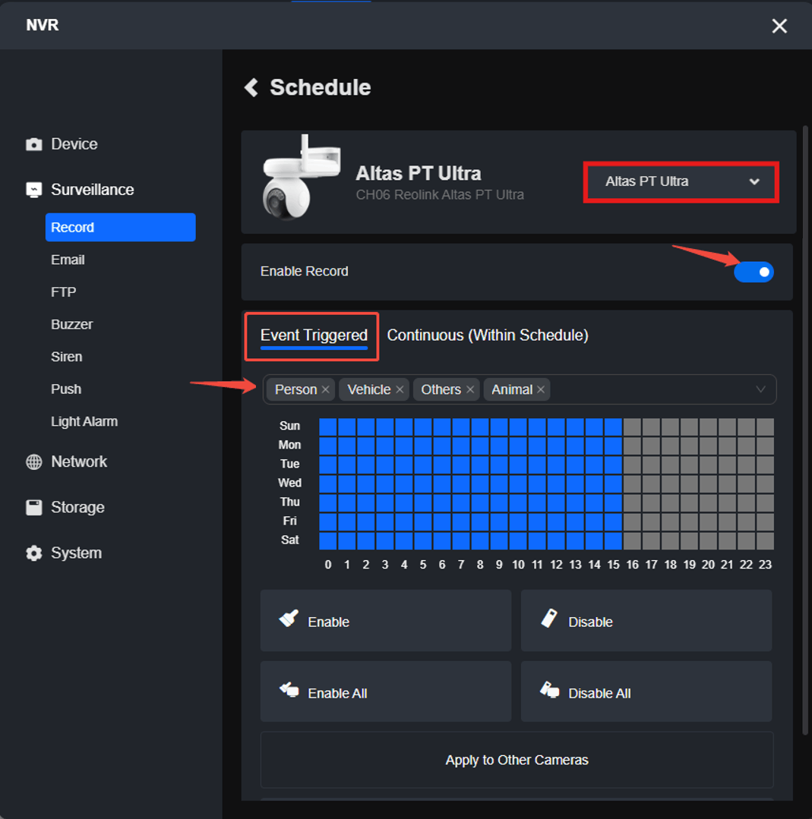Open Light Alarm settings

[84, 421]
